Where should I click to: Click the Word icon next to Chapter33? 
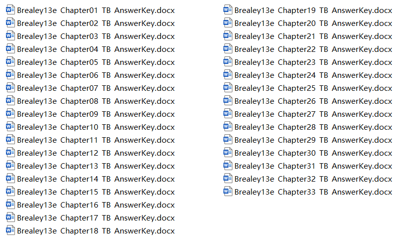click(x=228, y=192)
